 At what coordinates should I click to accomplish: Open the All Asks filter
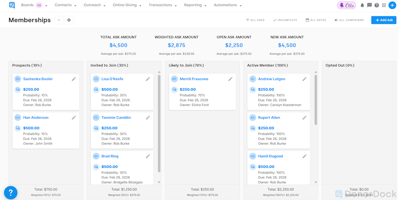coord(255,20)
